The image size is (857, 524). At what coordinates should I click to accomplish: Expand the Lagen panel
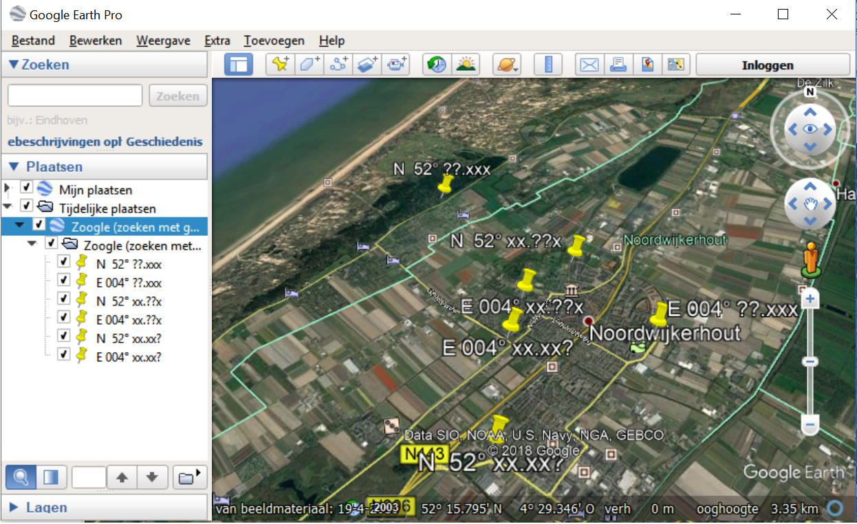pos(105,507)
